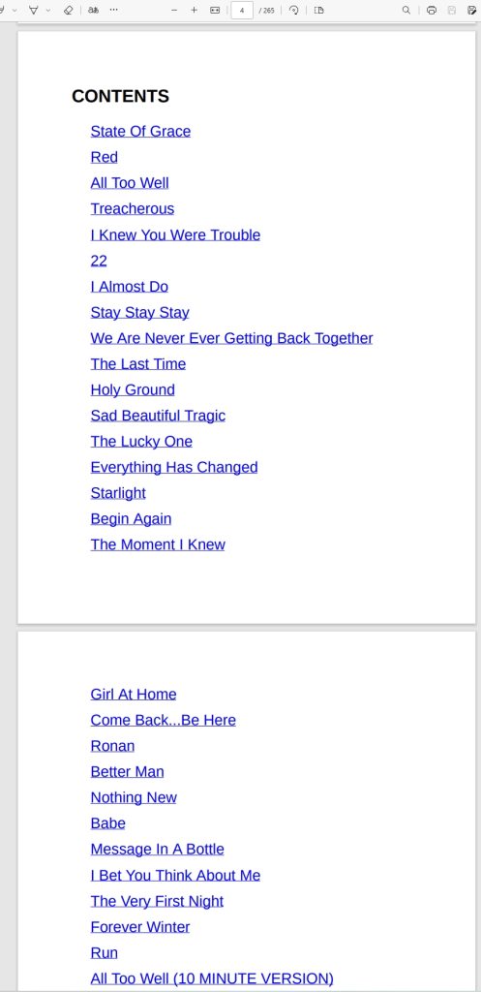Click the save as icon

pyautogui.click(x=471, y=10)
